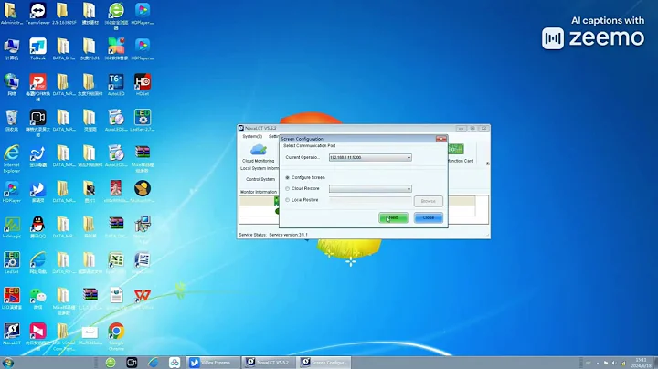Viewport: 658px width, 369px height.
Task: Open the HDSet desktop shortcut
Action: [143, 85]
